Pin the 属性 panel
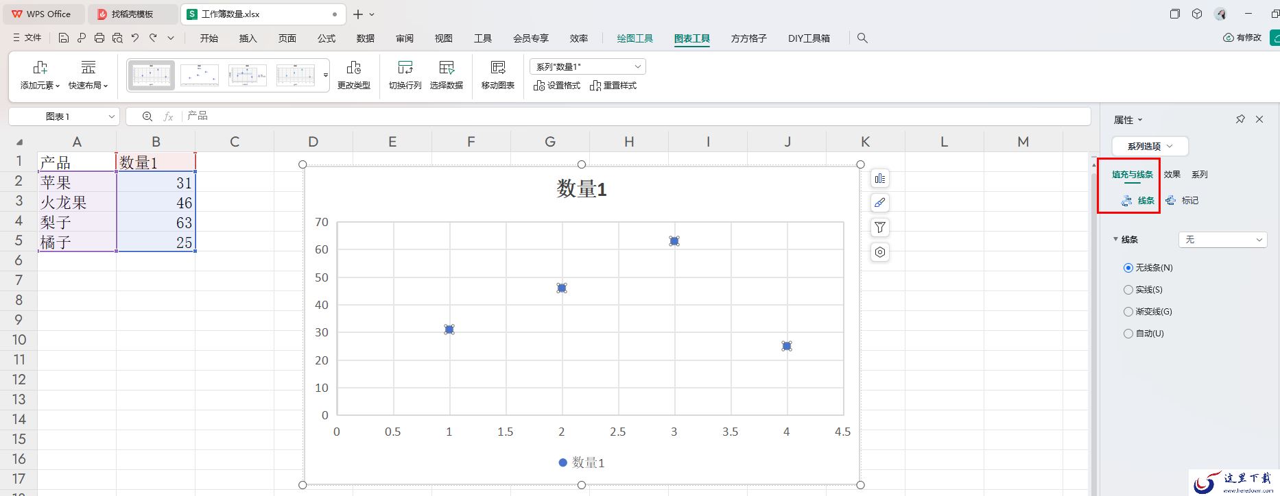This screenshot has width=1280, height=496. tap(1240, 119)
